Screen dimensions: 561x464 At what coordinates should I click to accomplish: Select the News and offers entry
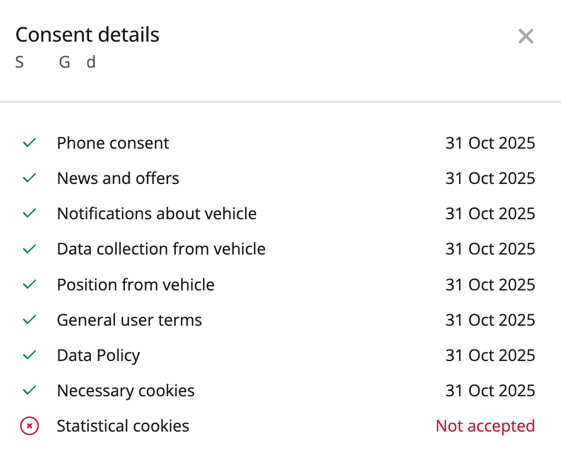(x=118, y=178)
